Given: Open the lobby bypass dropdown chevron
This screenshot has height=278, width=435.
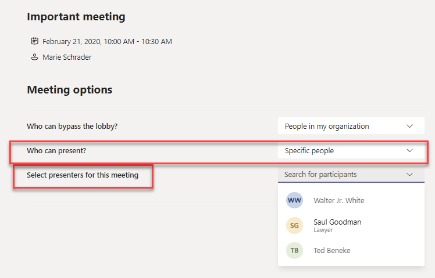Looking at the screenshot, I should point(410,127).
